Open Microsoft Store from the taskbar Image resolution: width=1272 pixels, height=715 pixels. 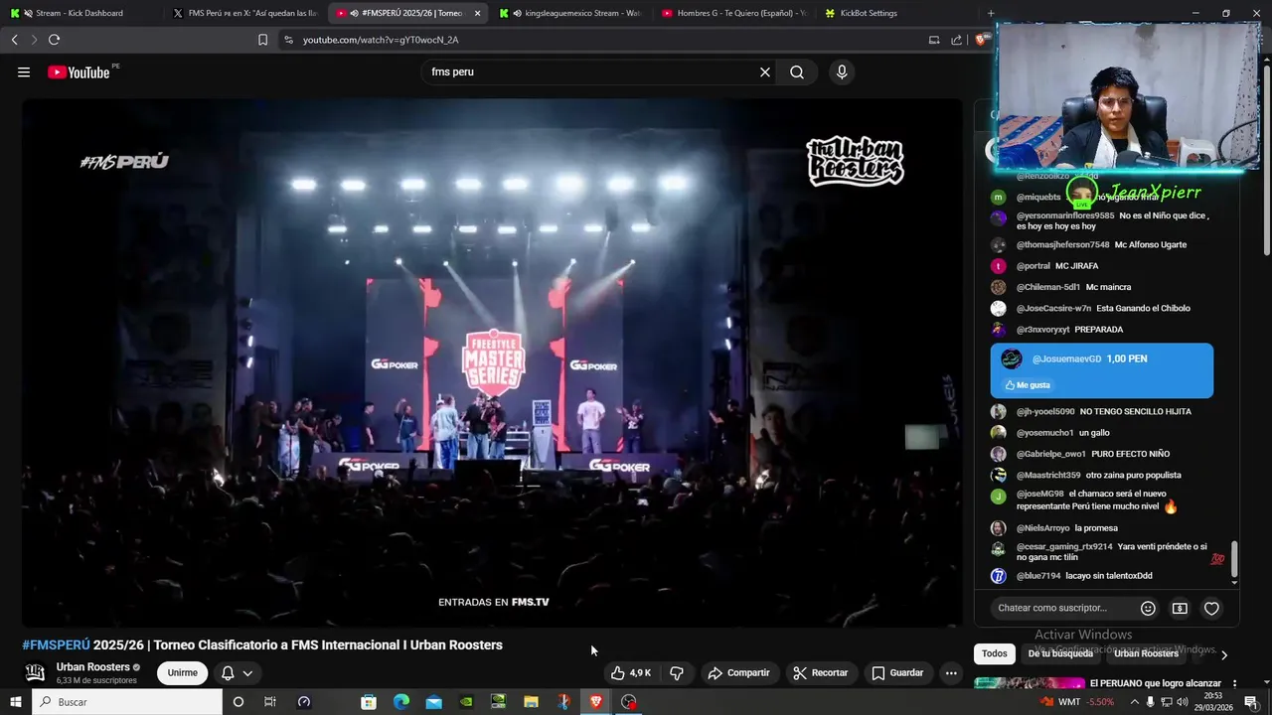[x=369, y=702]
